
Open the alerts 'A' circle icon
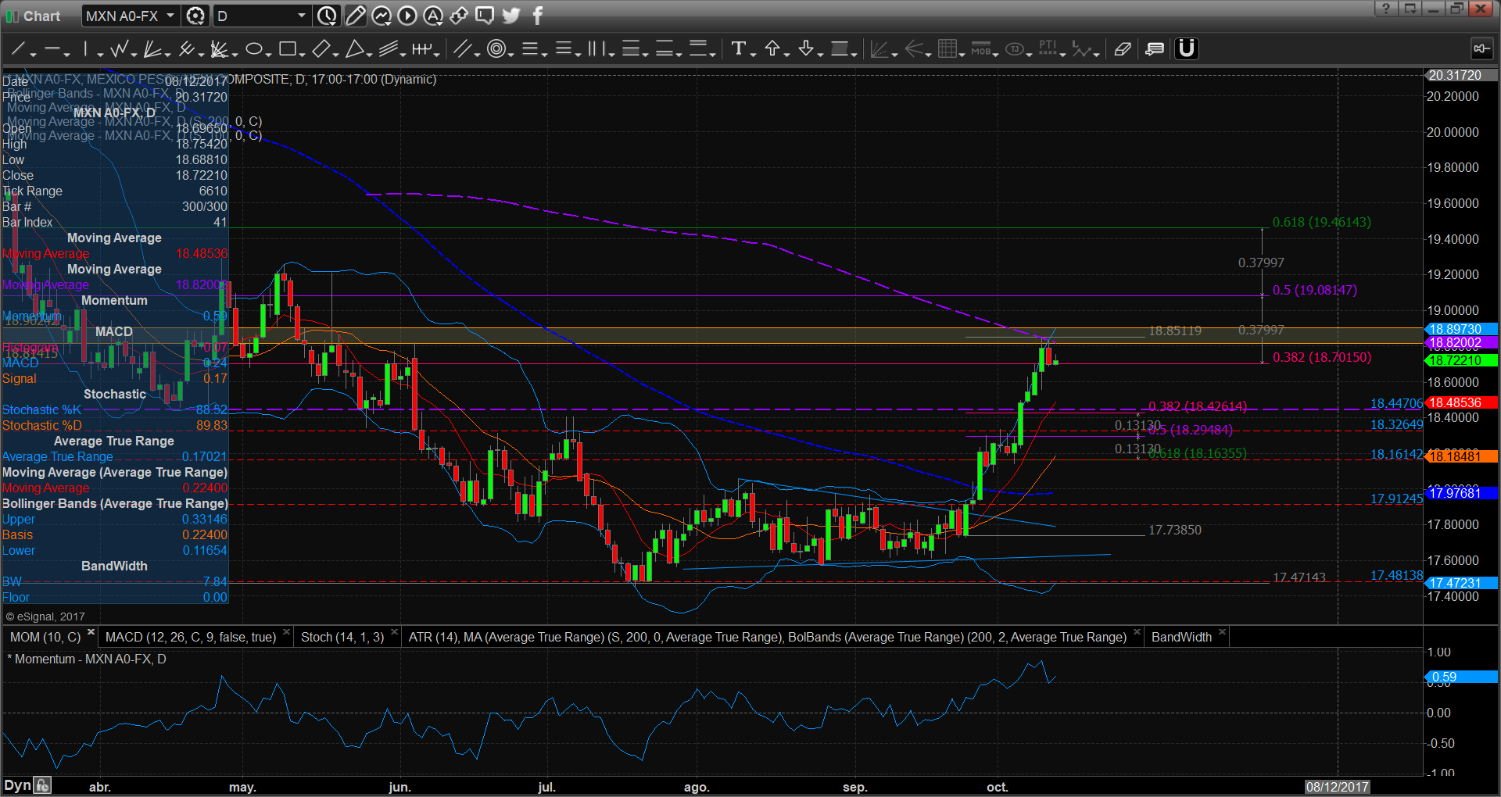click(432, 16)
